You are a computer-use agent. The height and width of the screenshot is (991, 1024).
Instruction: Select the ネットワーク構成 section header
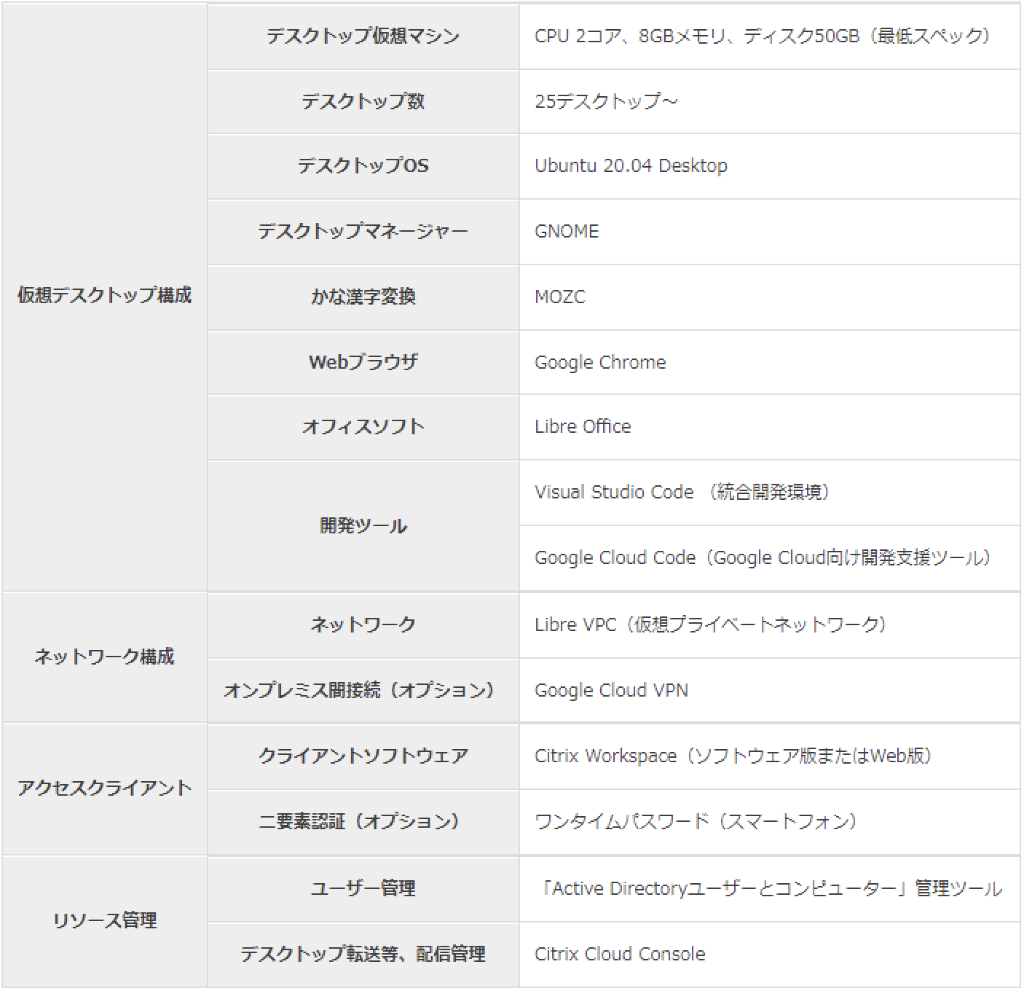pyautogui.click(x=104, y=656)
